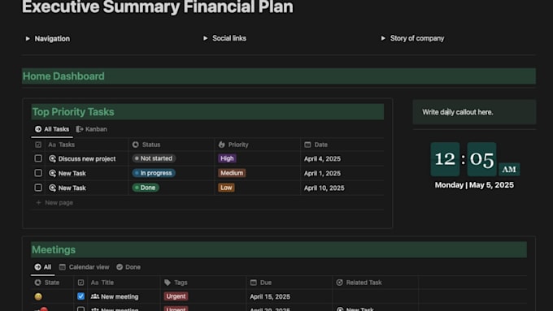This screenshot has width=553, height=311.
Task: Open the In progress status dropdown
Action: point(154,173)
